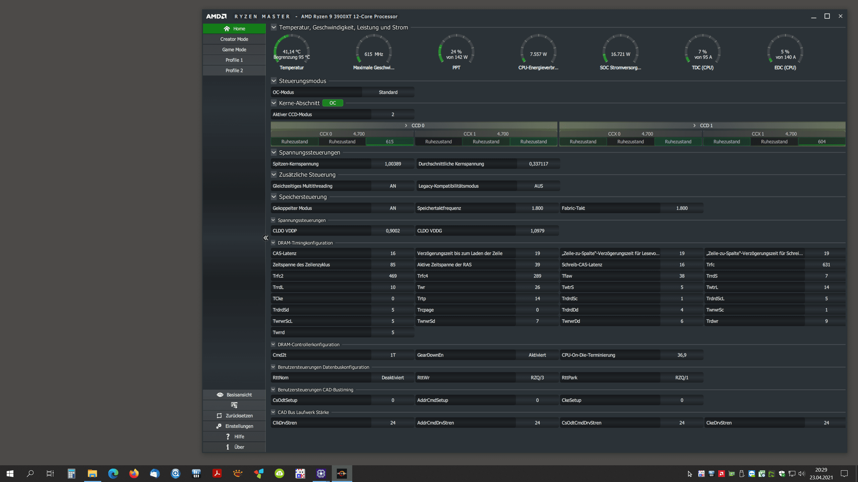
Task: Open File Explorer from the taskbar
Action: point(92,473)
